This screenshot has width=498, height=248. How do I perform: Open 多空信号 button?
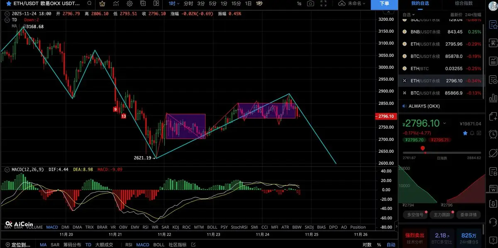415,214
